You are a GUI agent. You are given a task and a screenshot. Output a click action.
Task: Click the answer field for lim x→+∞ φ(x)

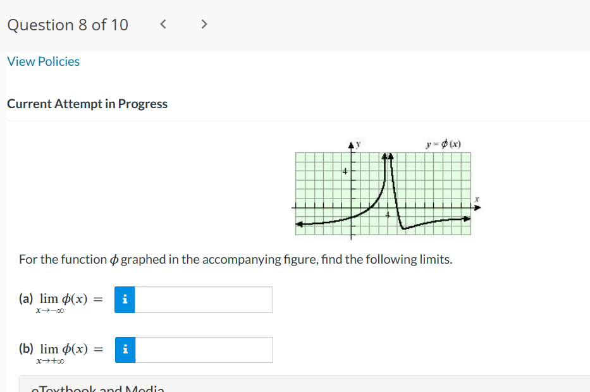(x=202, y=350)
